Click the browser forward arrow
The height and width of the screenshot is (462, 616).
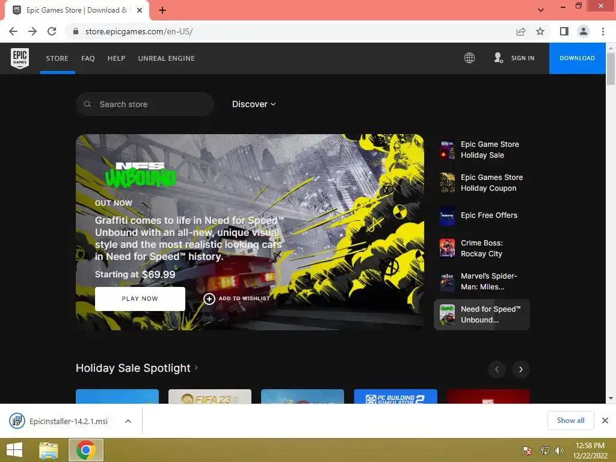(32, 31)
